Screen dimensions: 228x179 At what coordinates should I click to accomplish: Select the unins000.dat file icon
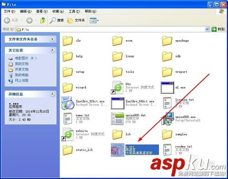point(118,119)
